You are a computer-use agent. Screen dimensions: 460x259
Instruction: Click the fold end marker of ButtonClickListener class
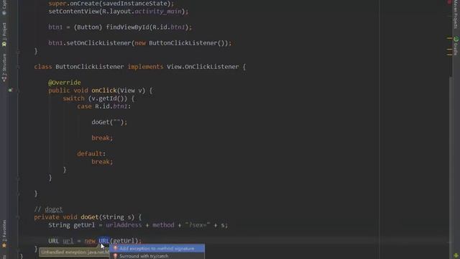pyautogui.click(x=18, y=194)
